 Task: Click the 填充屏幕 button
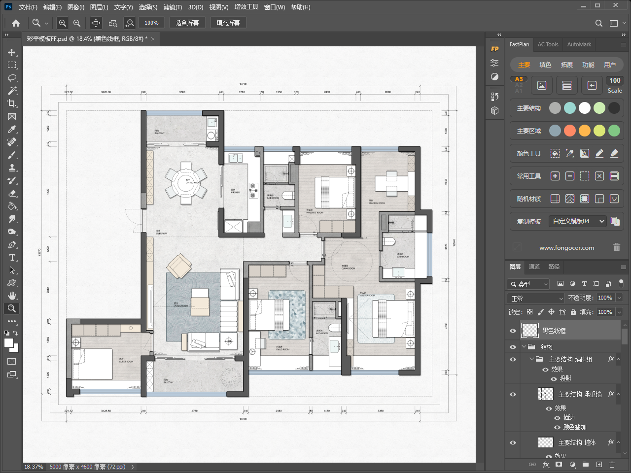tap(228, 23)
